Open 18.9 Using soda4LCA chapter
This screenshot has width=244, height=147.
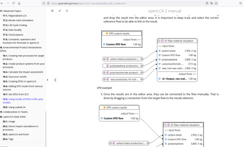pyautogui.click(x=14, y=107)
